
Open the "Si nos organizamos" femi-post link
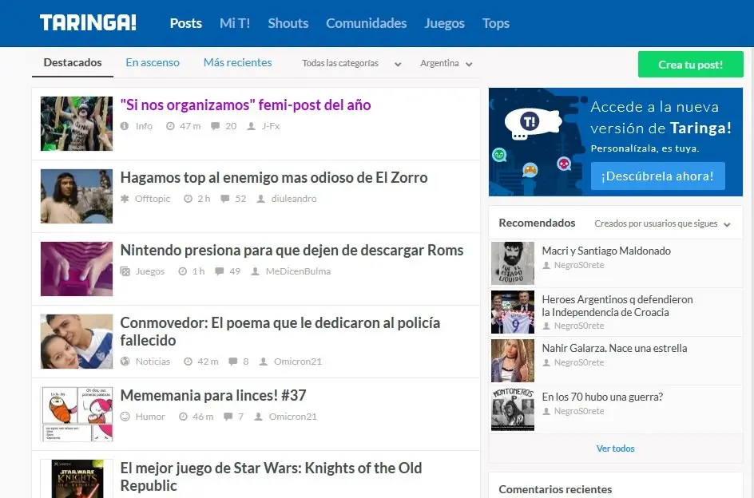point(245,105)
